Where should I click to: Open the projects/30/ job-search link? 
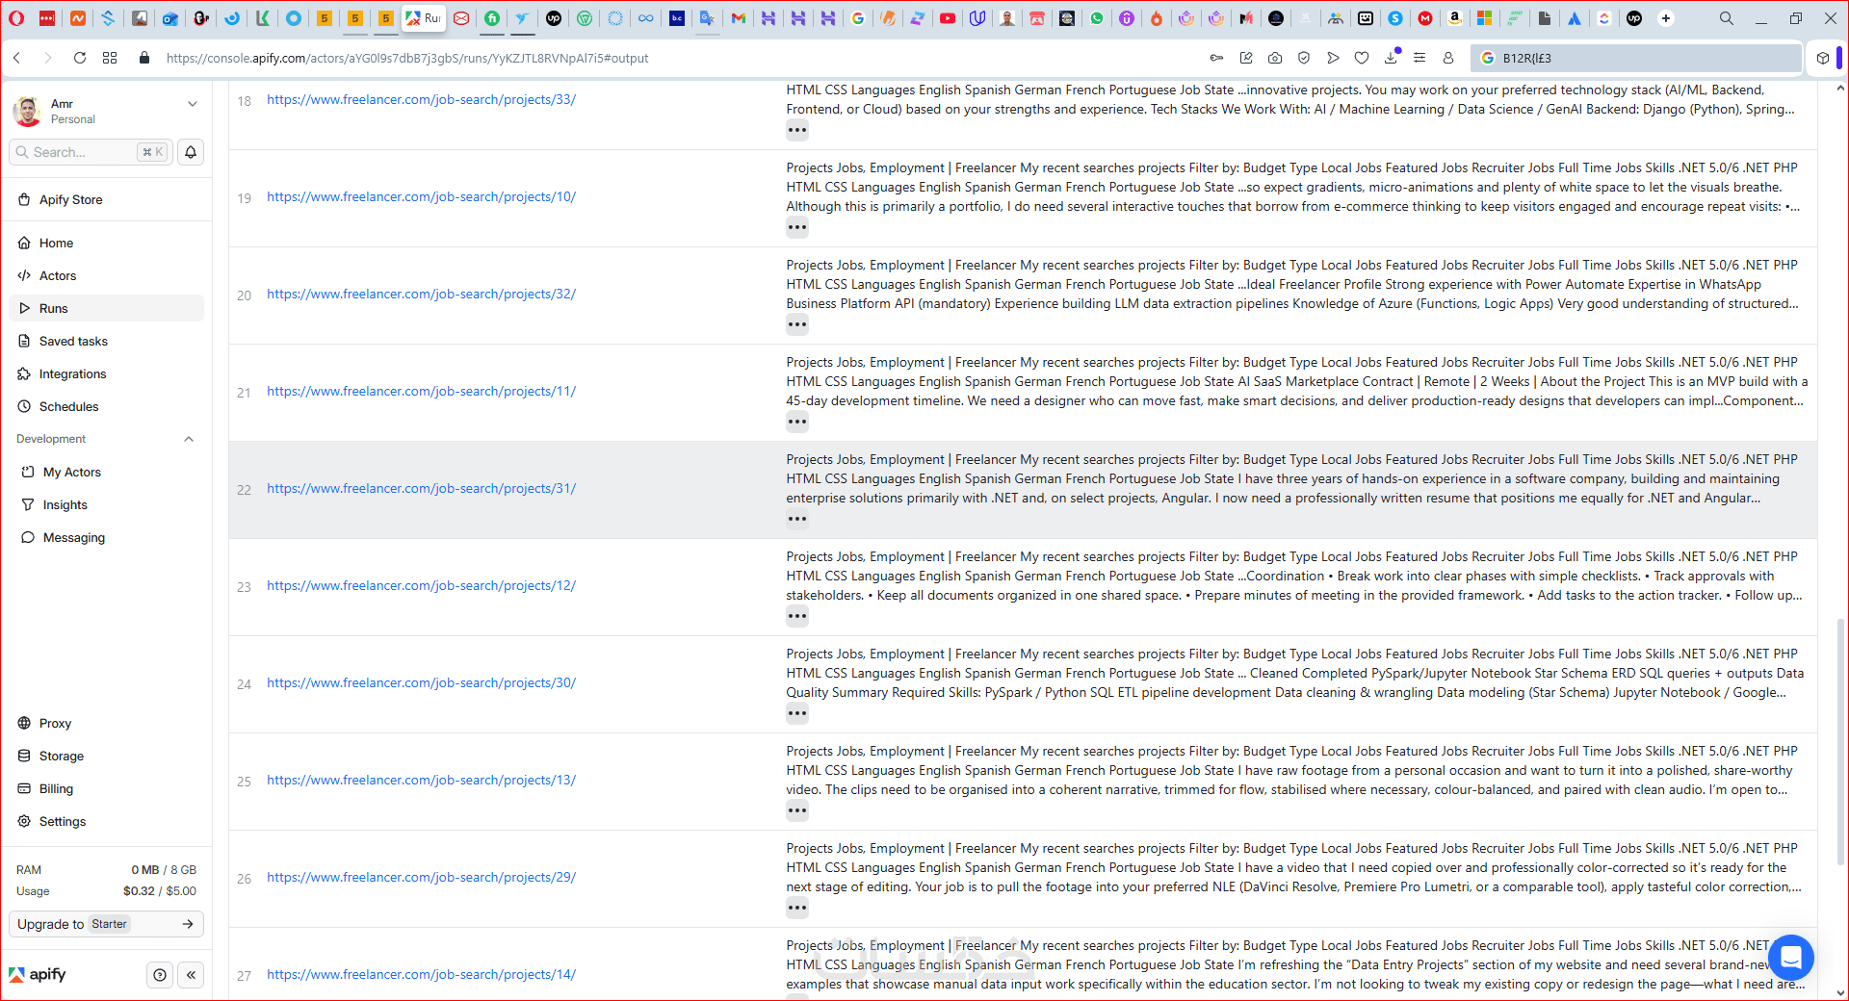click(x=421, y=682)
